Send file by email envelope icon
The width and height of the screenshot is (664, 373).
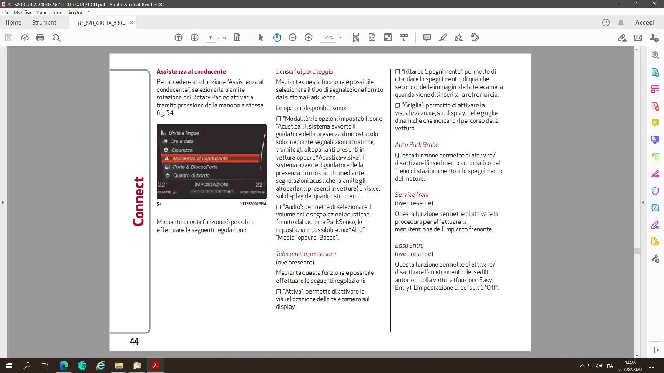pyautogui.click(x=638, y=38)
